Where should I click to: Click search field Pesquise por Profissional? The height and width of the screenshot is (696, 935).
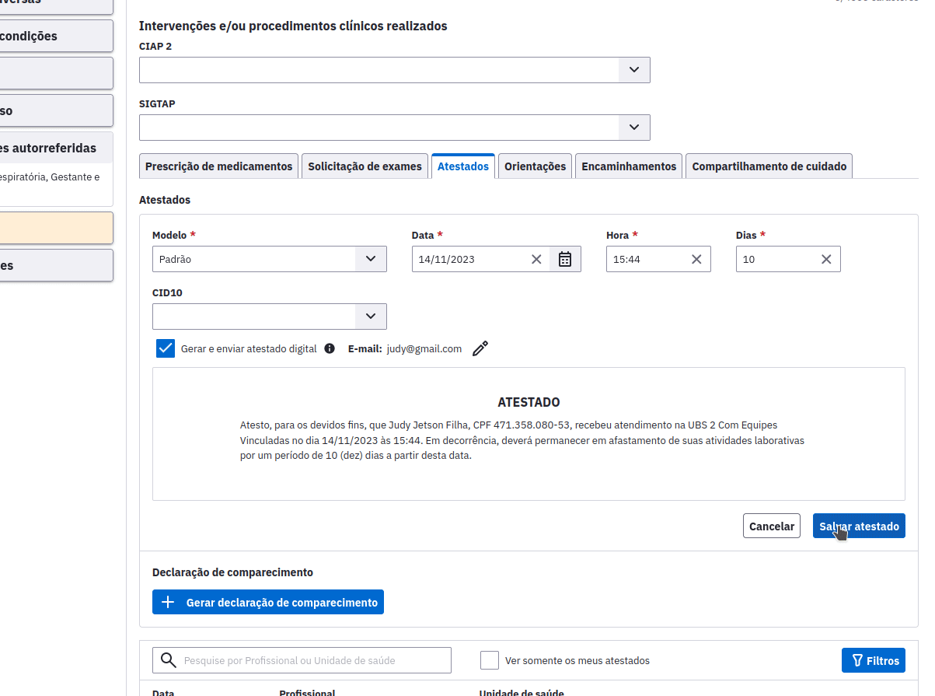302,660
